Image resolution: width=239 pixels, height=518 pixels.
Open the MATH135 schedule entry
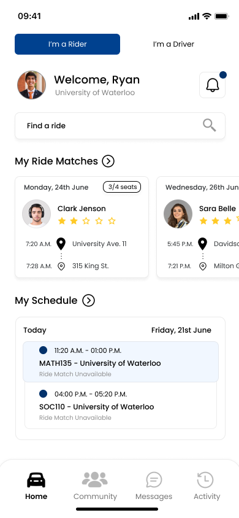121,361
